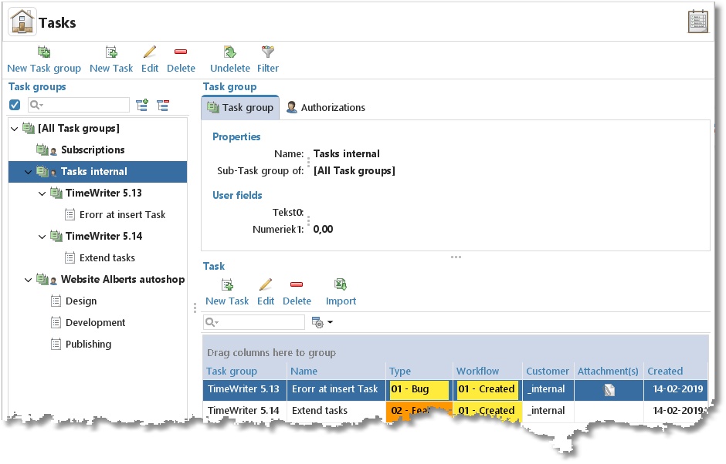The height and width of the screenshot is (464, 726).
Task: Click Edit in the Task panel toolbar
Action: pyautogui.click(x=266, y=293)
